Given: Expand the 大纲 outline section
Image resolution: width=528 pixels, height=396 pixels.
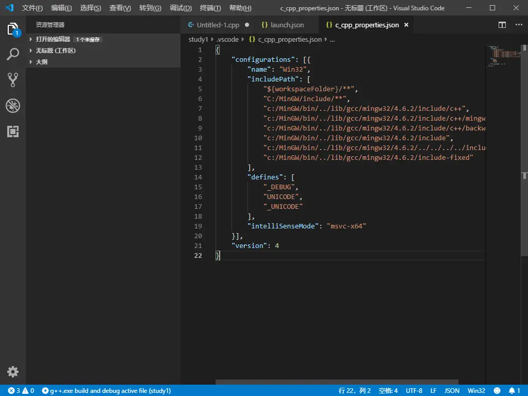Looking at the screenshot, I should (42, 62).
